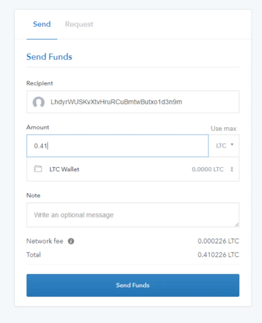Click the Use max link

coord(224,129)
